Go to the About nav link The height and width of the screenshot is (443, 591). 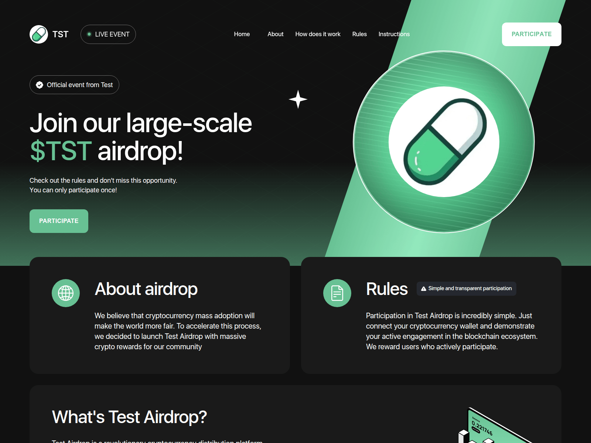point(275,34)
